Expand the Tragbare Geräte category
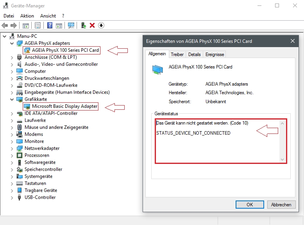 click(x=12, y=191)
